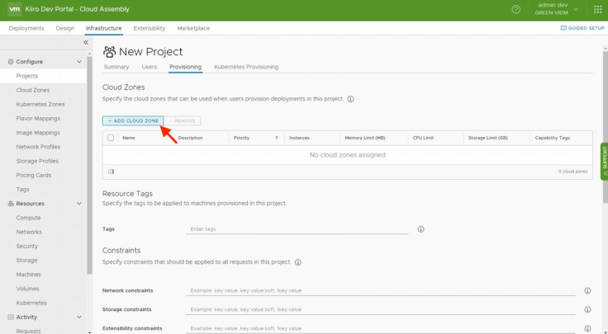The image size is (608, 334).
Task: Open the column picker icon below the table
Action: tap(112, 172)
